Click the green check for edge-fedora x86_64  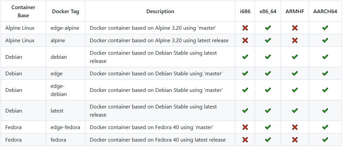click(x=268, y=127)
